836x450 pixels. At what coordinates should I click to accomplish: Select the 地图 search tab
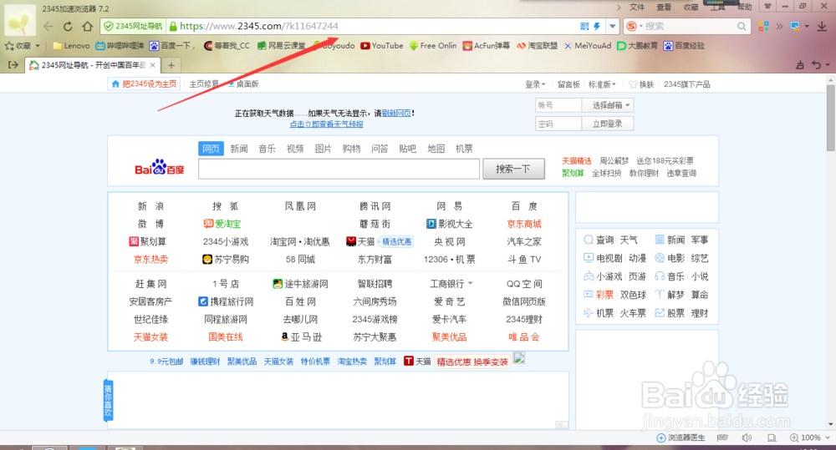(436, 149)
